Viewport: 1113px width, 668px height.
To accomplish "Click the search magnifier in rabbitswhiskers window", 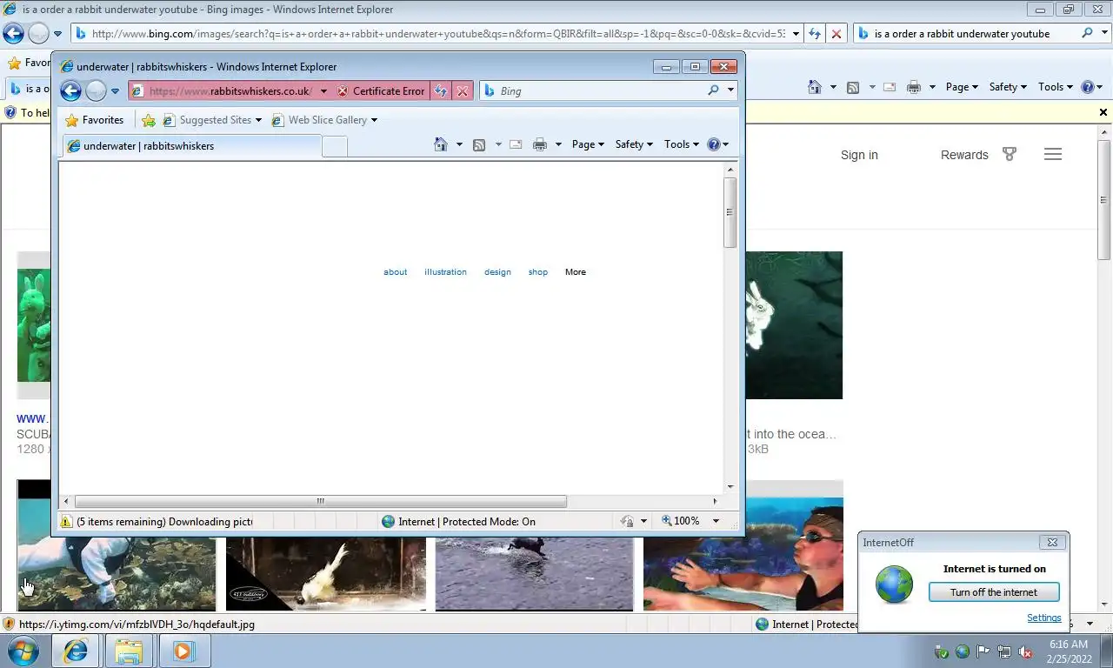I will click(x=714, y=90).
